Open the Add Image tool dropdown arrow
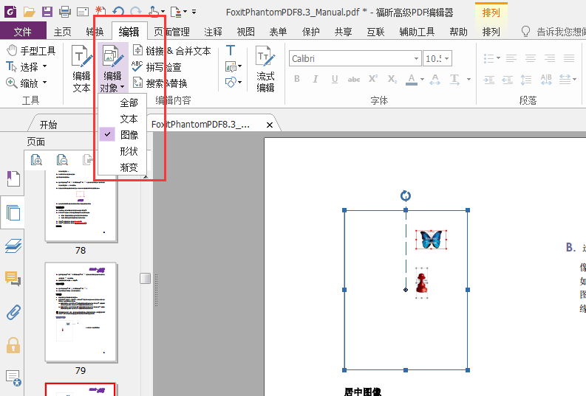This screenshot has height=396, width=586. tap(239, 66)
